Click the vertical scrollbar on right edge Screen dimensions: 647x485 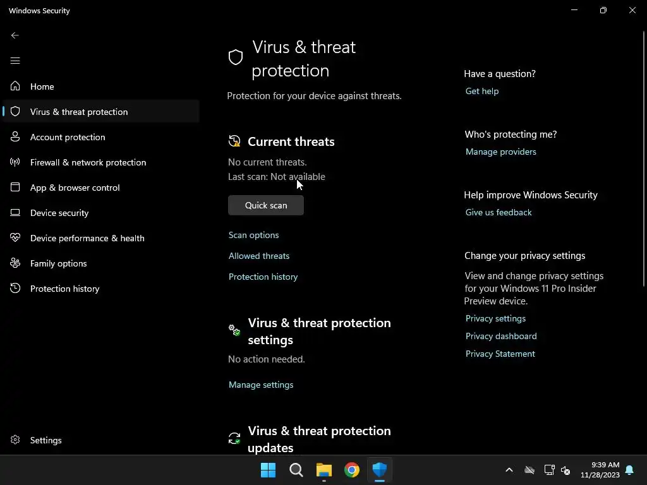(644, 159)
